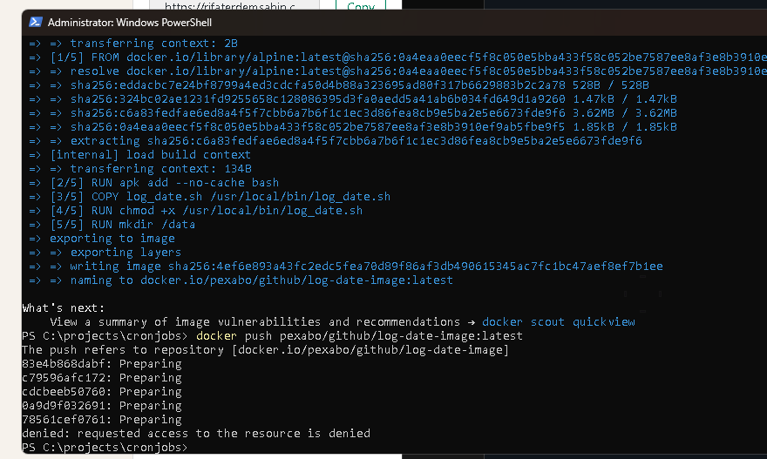Click the 'What's next:' heading
767x459 pixels.
pos(63,308)
